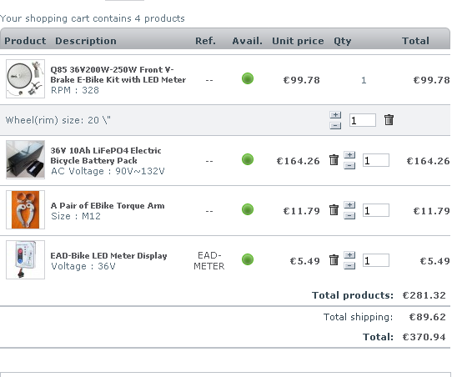Add one more LiFePO4 Battery Pack
Image resolution: width=467 pixels, height=377 pixels.
349,155
